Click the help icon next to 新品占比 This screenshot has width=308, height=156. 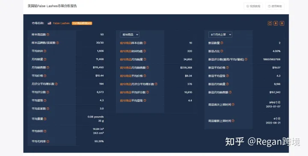click(x=222, y=51)
